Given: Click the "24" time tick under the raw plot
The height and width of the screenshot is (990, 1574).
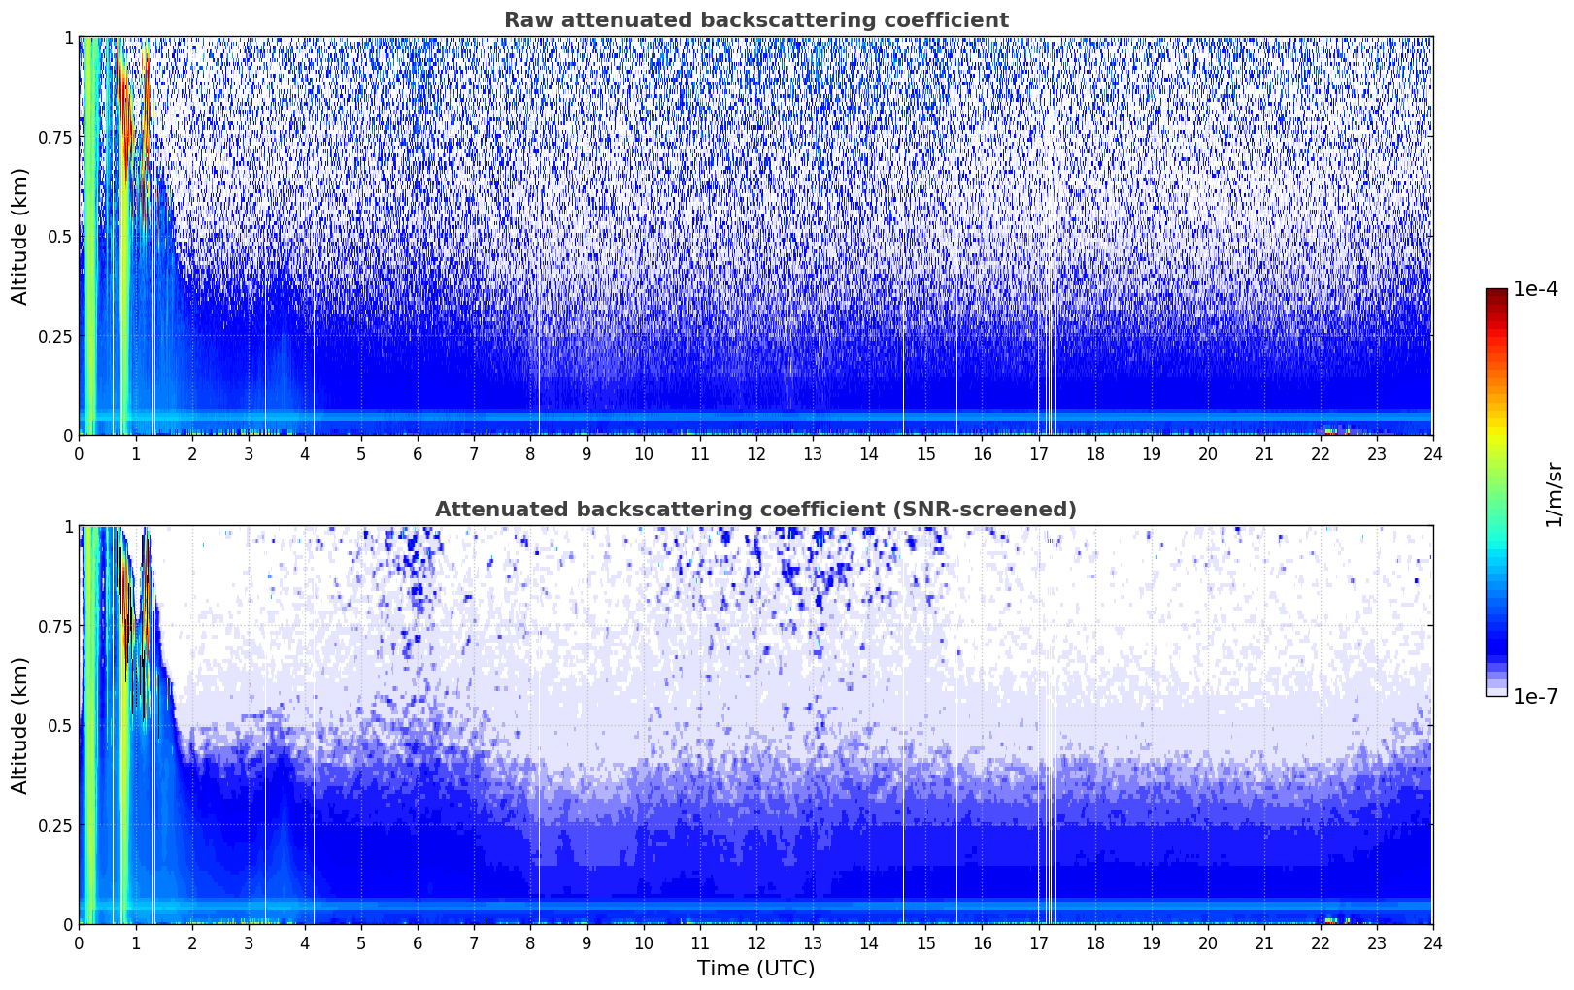Looking at the screenshot, I should coord(1433,453).
